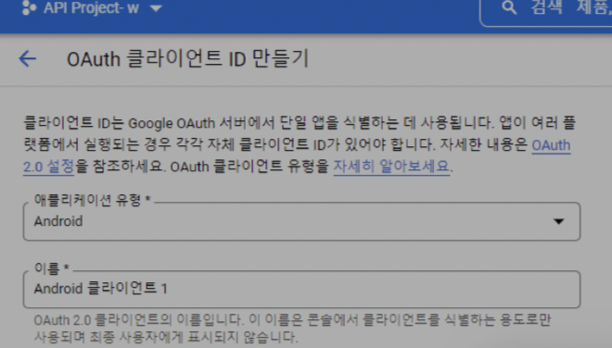Click the 이름 field label
Screen dimensions: 612x348
click(52, 268)
